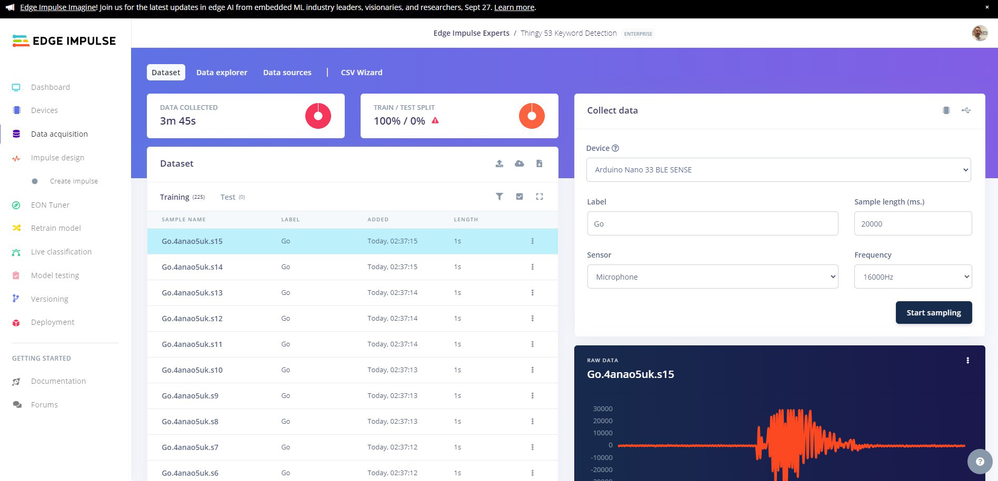Click the export file icon in Dataset header
This screenshot has width=998, height=481.
540,163
